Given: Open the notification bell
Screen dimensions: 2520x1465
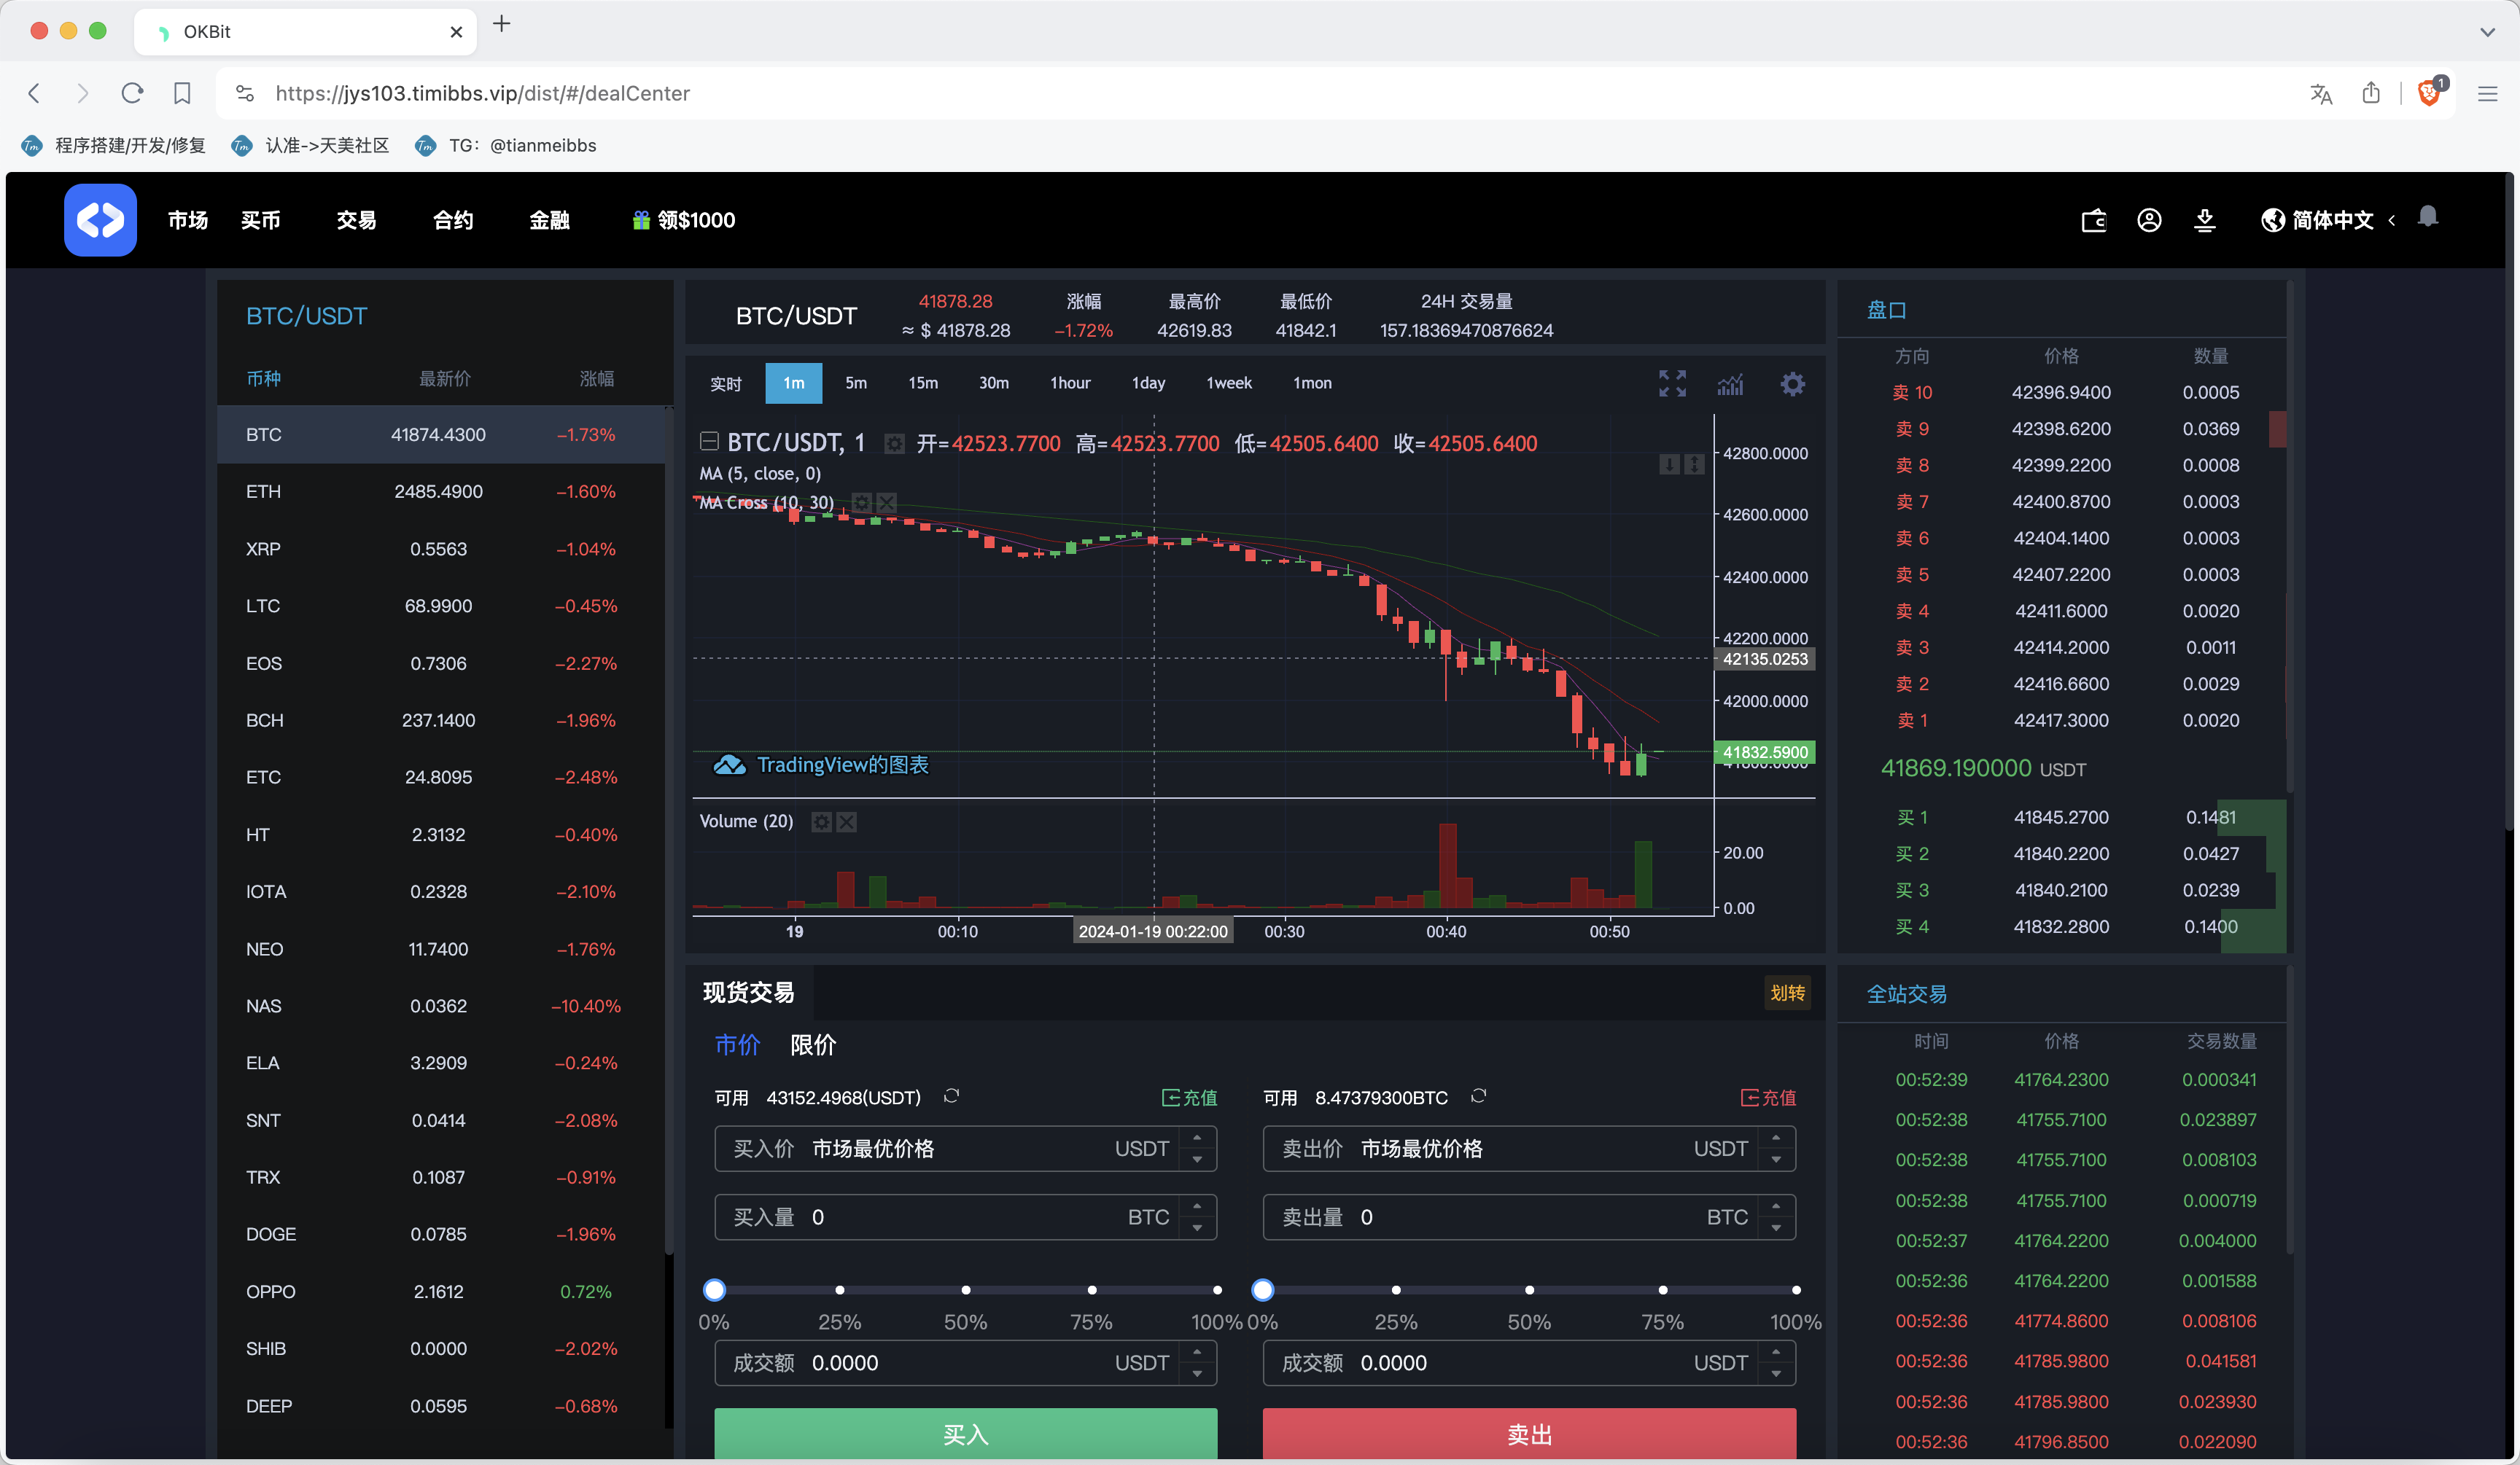Looking at the screenshot, I should click(x=2428, y=217).
